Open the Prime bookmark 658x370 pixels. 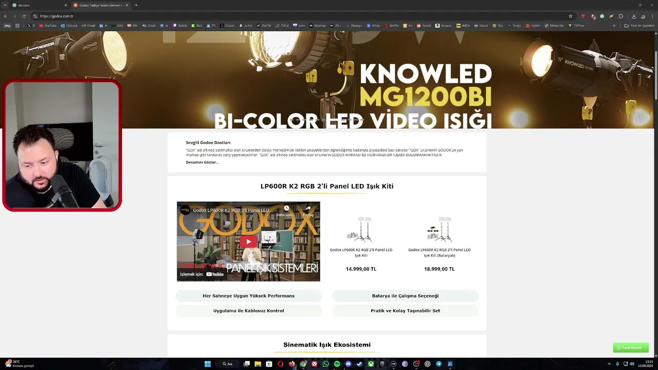tap(373, 25)
